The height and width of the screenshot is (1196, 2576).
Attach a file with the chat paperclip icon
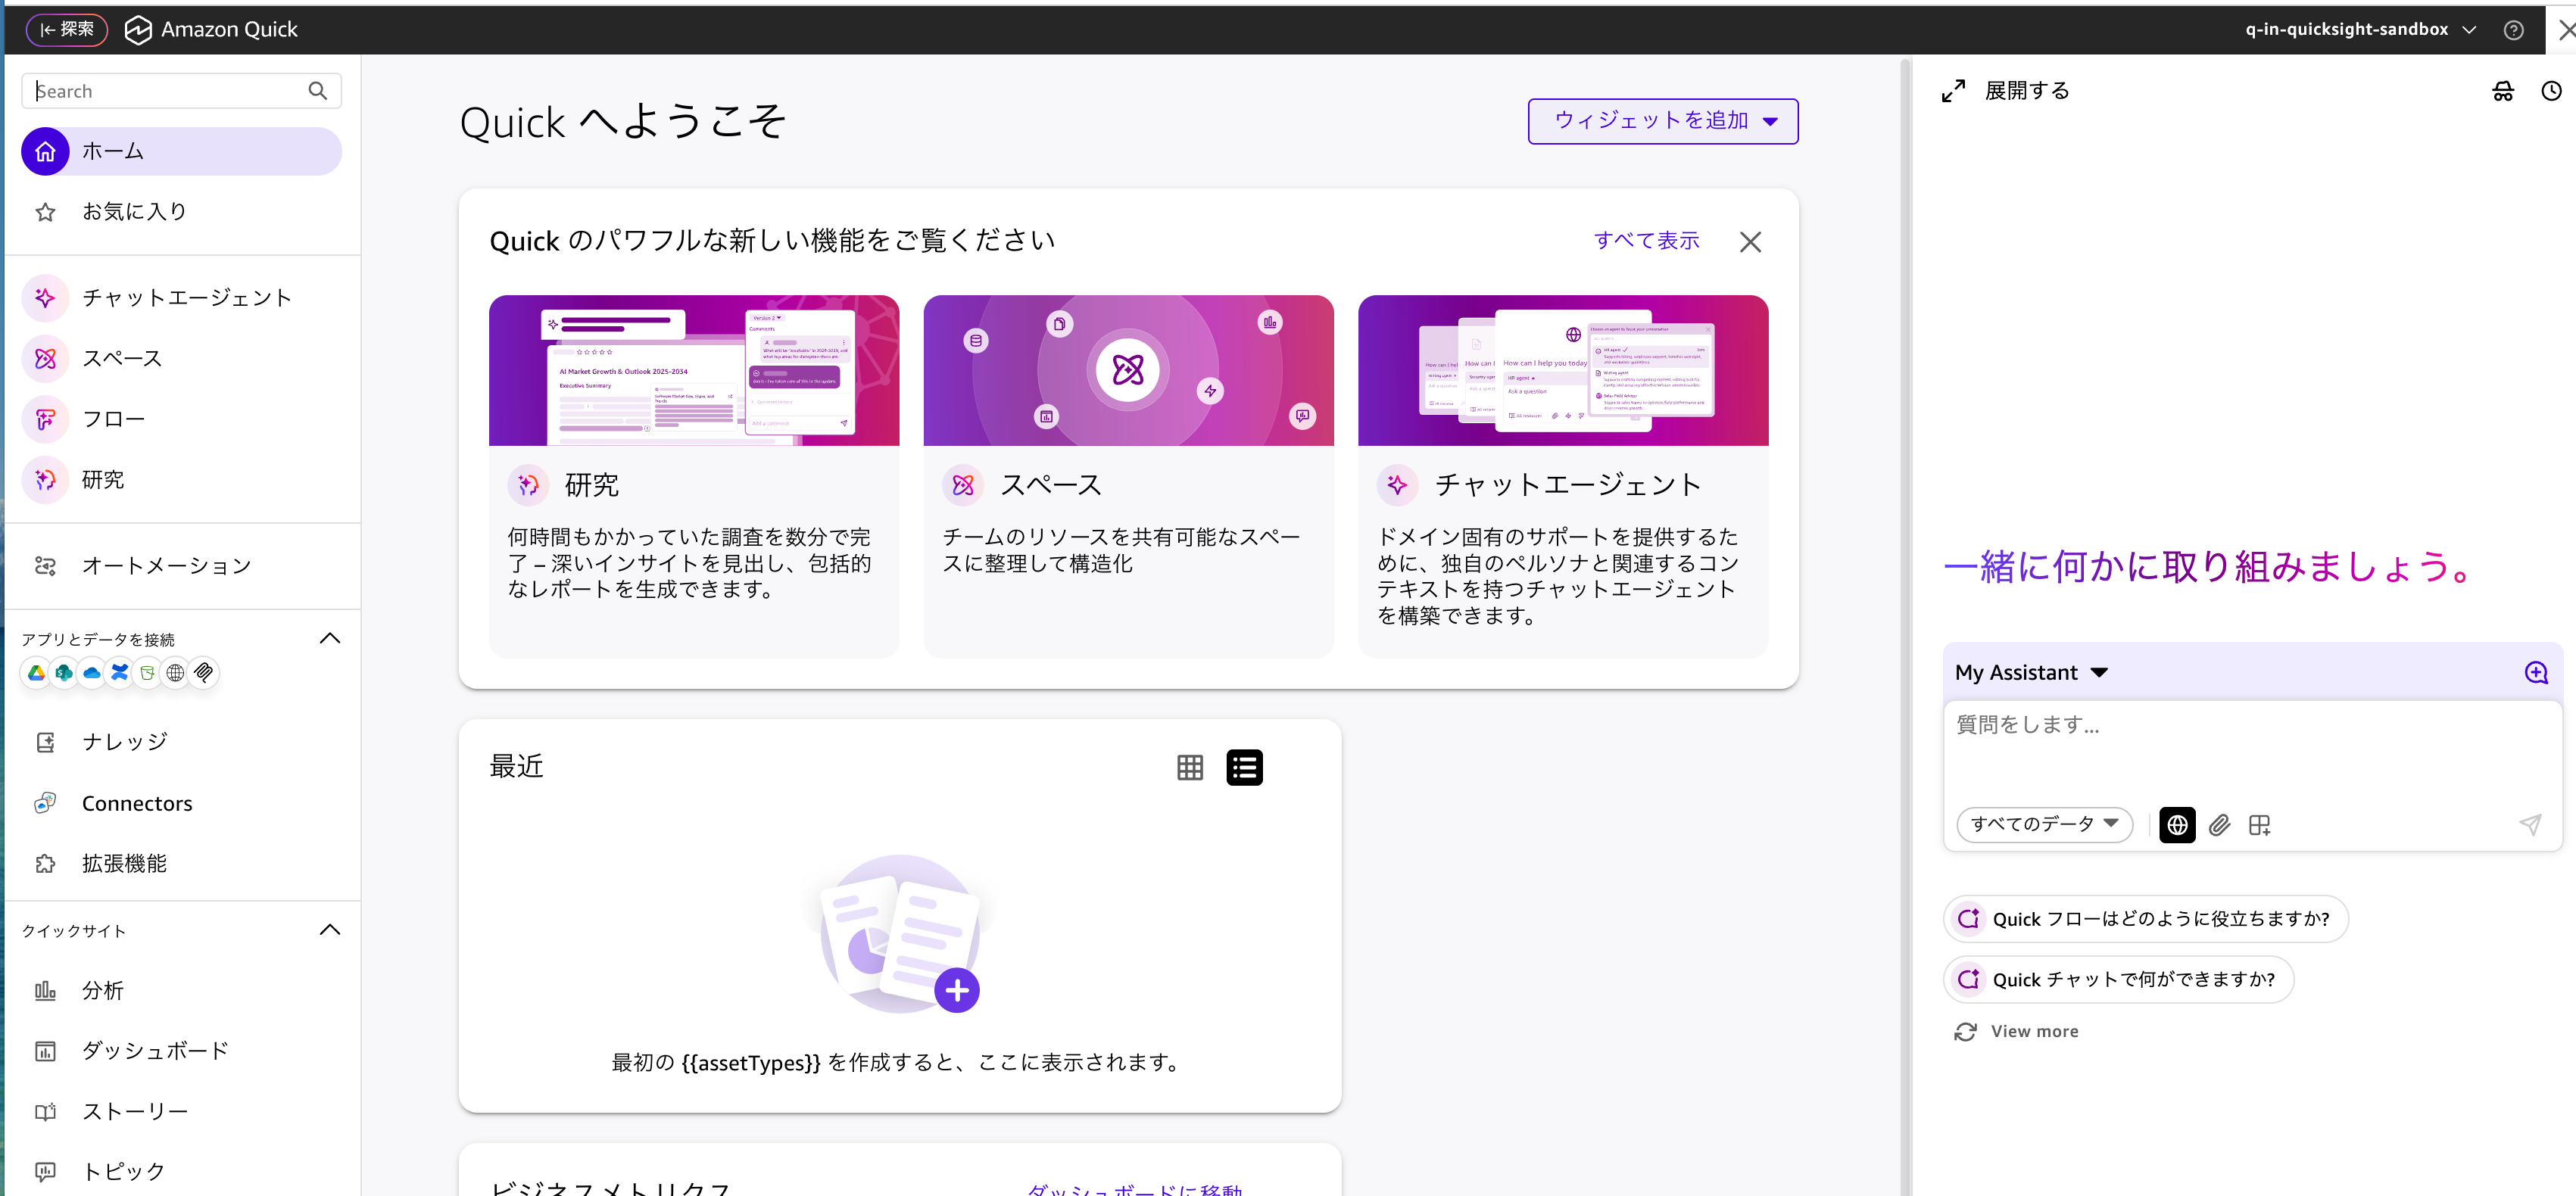coord(2219,825)
